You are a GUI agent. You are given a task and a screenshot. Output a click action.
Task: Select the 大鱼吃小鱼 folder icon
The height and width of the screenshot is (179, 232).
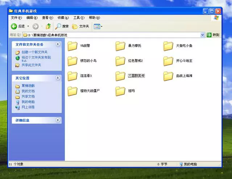click(x=168, y=46)
